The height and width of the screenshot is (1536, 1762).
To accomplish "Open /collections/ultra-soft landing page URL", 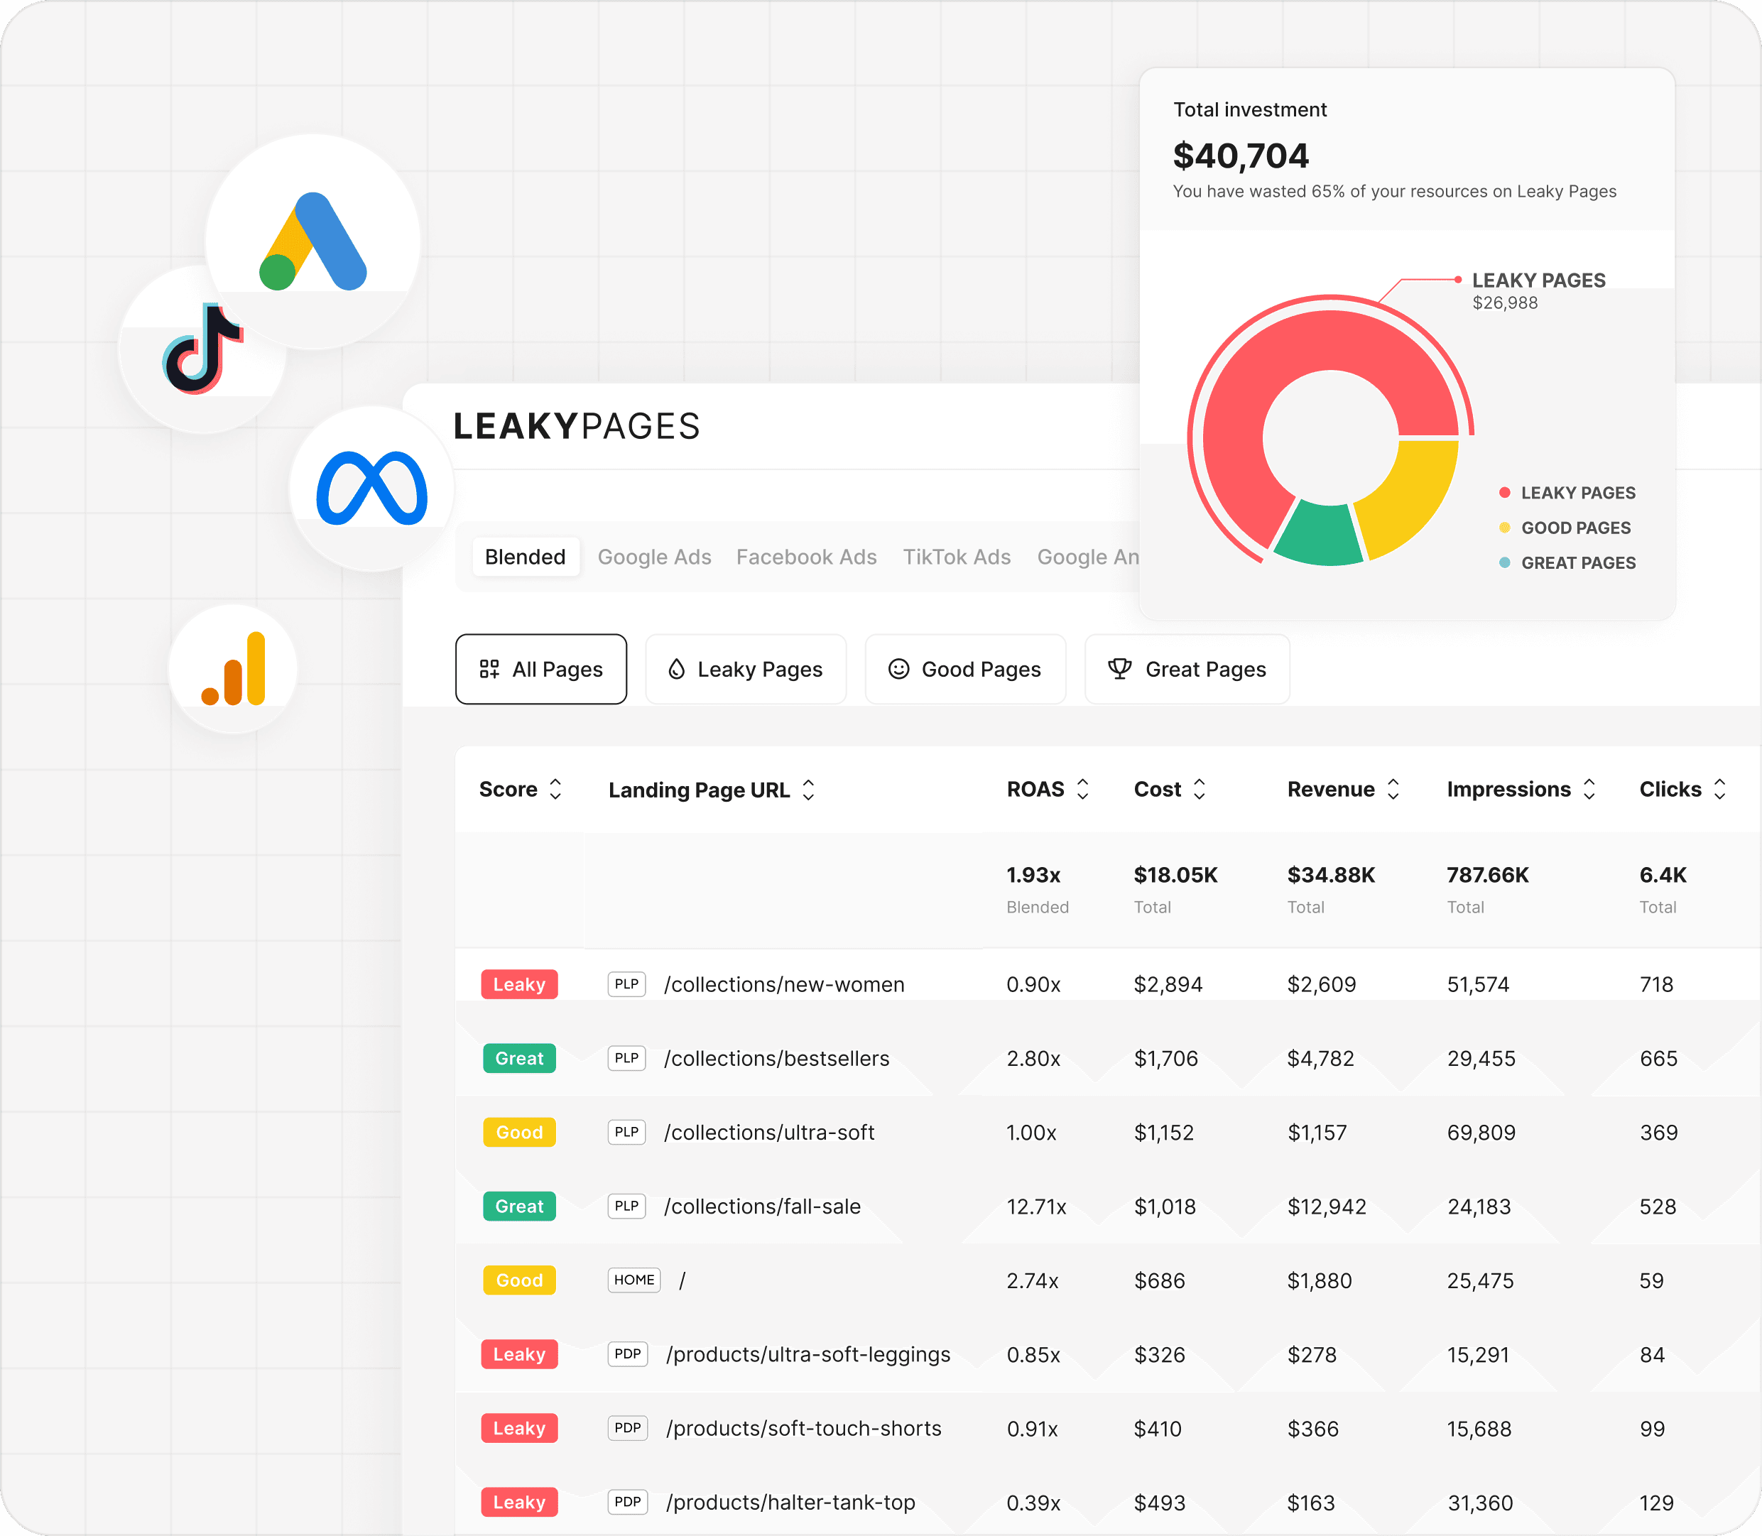I will coord(770,1132).
